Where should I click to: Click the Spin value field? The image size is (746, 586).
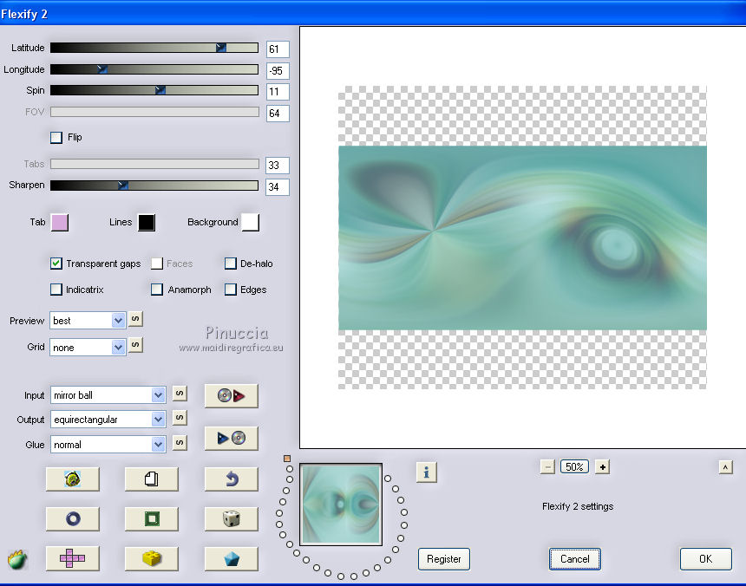(278, 92)
